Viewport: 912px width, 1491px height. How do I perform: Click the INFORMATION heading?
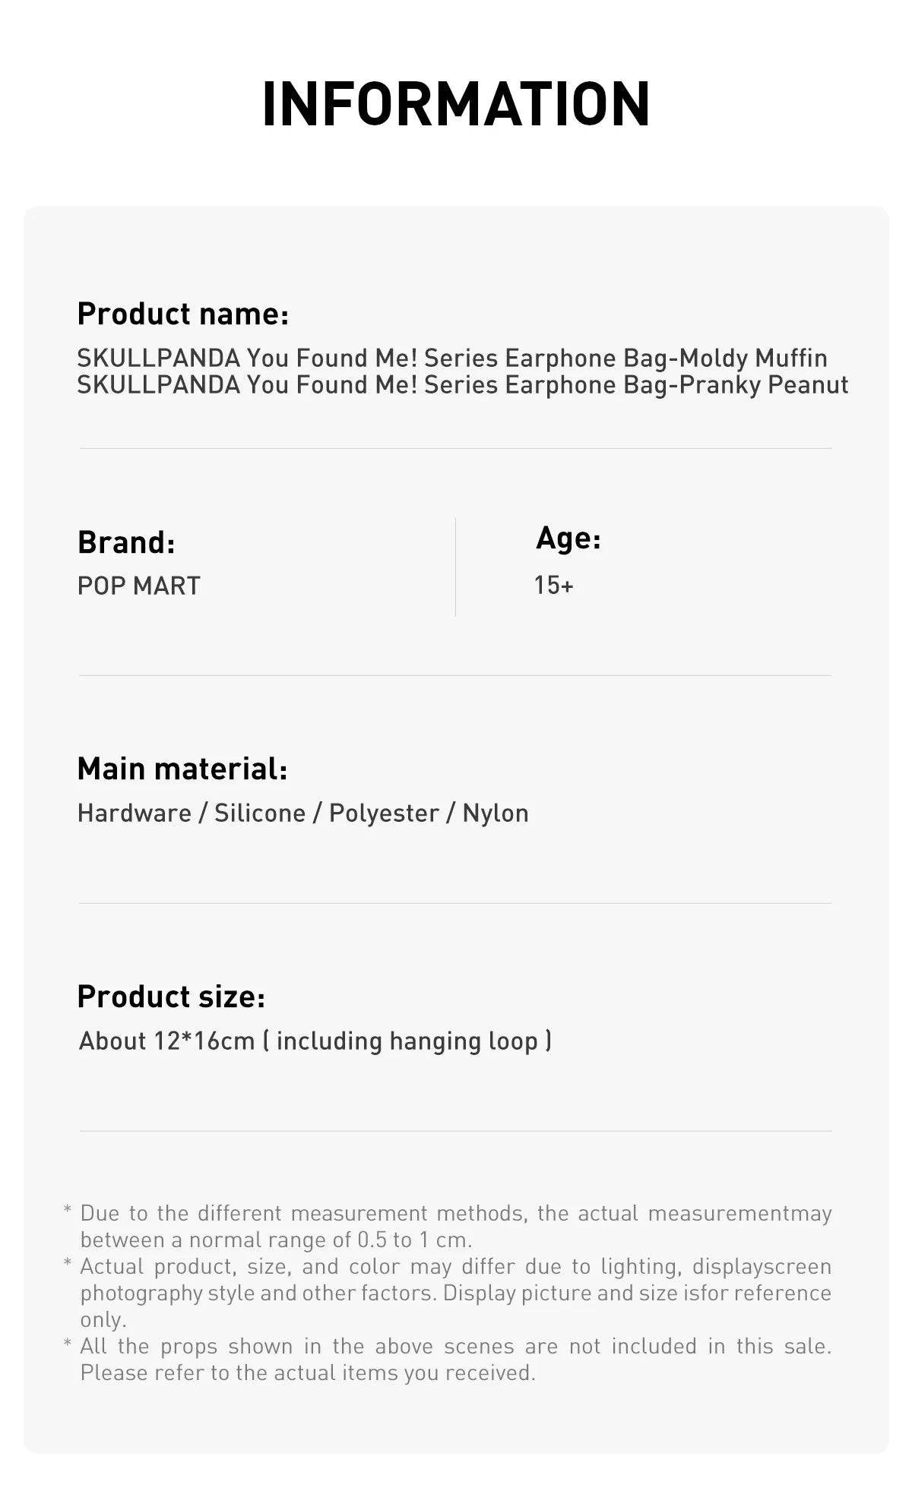[x=456, y=104]
